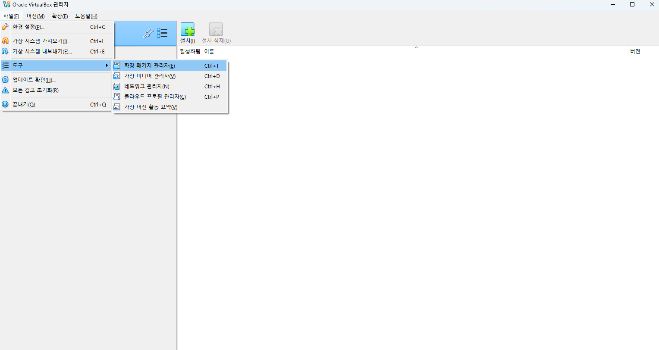Select 모든 경고 초기화(R) entry

click(x=57, y=90)
